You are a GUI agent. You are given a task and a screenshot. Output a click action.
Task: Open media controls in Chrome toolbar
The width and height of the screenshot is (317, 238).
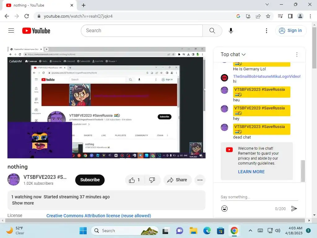(280, 16)
